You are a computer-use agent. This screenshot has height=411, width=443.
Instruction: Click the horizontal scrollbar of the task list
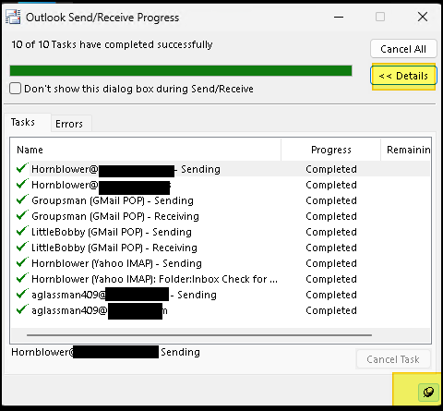point(199,335)
